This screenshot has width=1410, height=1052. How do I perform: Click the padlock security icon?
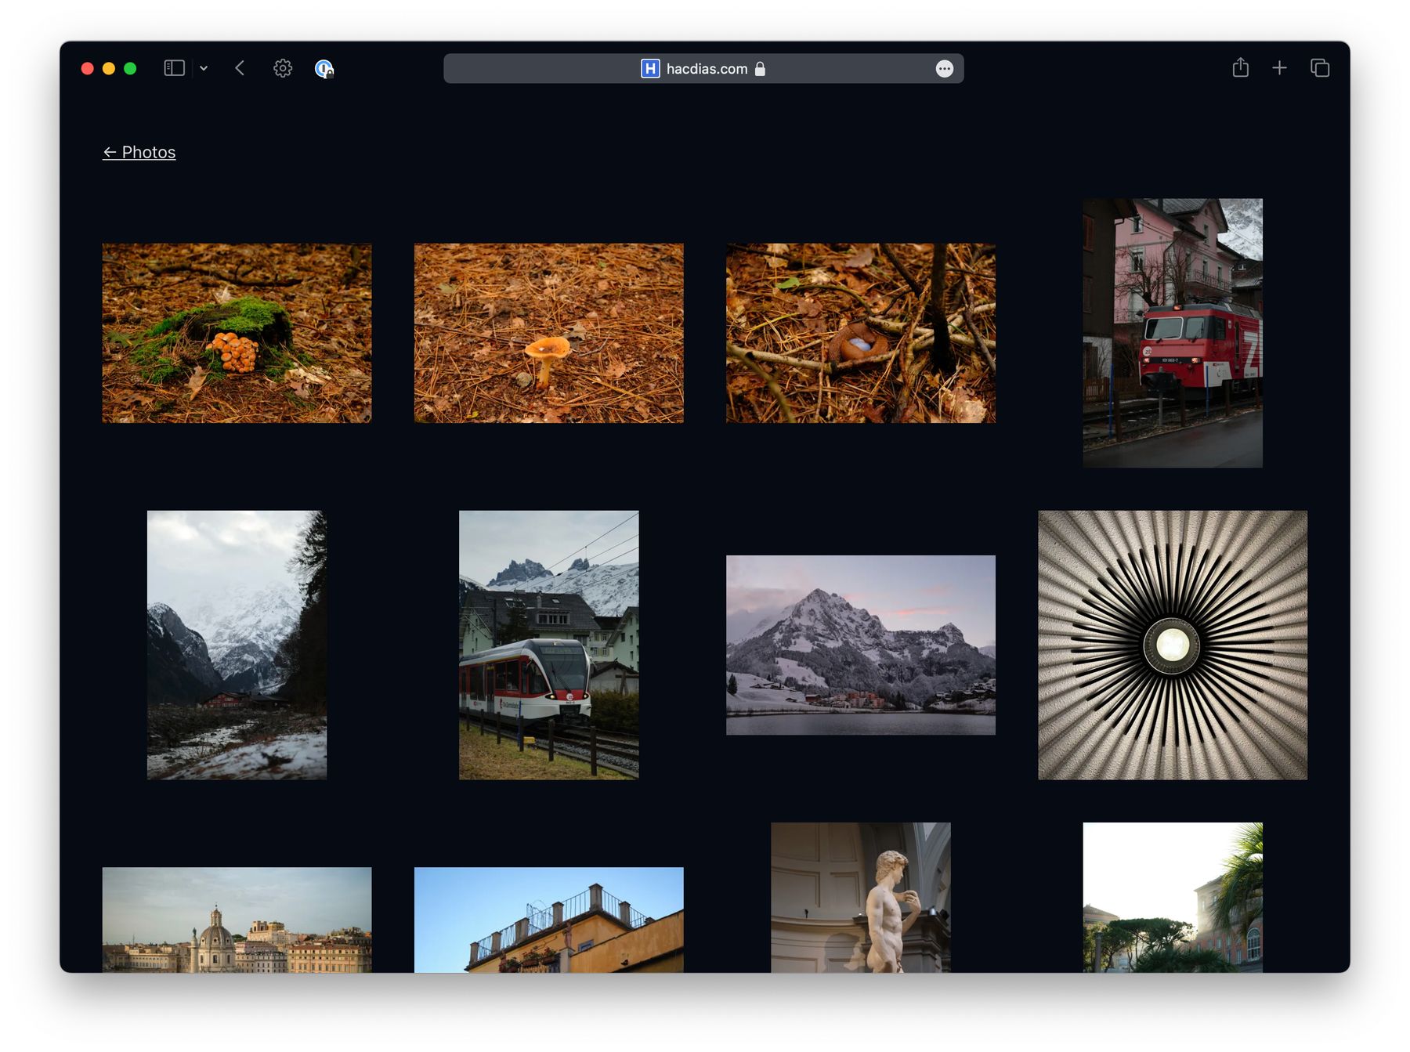tap(760, 69)
